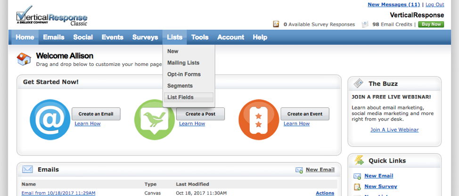Click the 98 Email Credits text

pyautogui.click(x=392, y=24)
